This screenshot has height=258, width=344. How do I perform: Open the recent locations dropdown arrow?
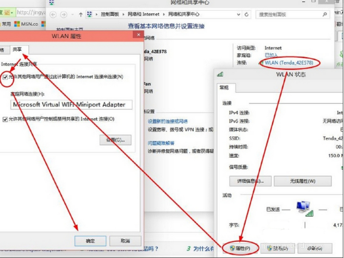coord(72,14)
